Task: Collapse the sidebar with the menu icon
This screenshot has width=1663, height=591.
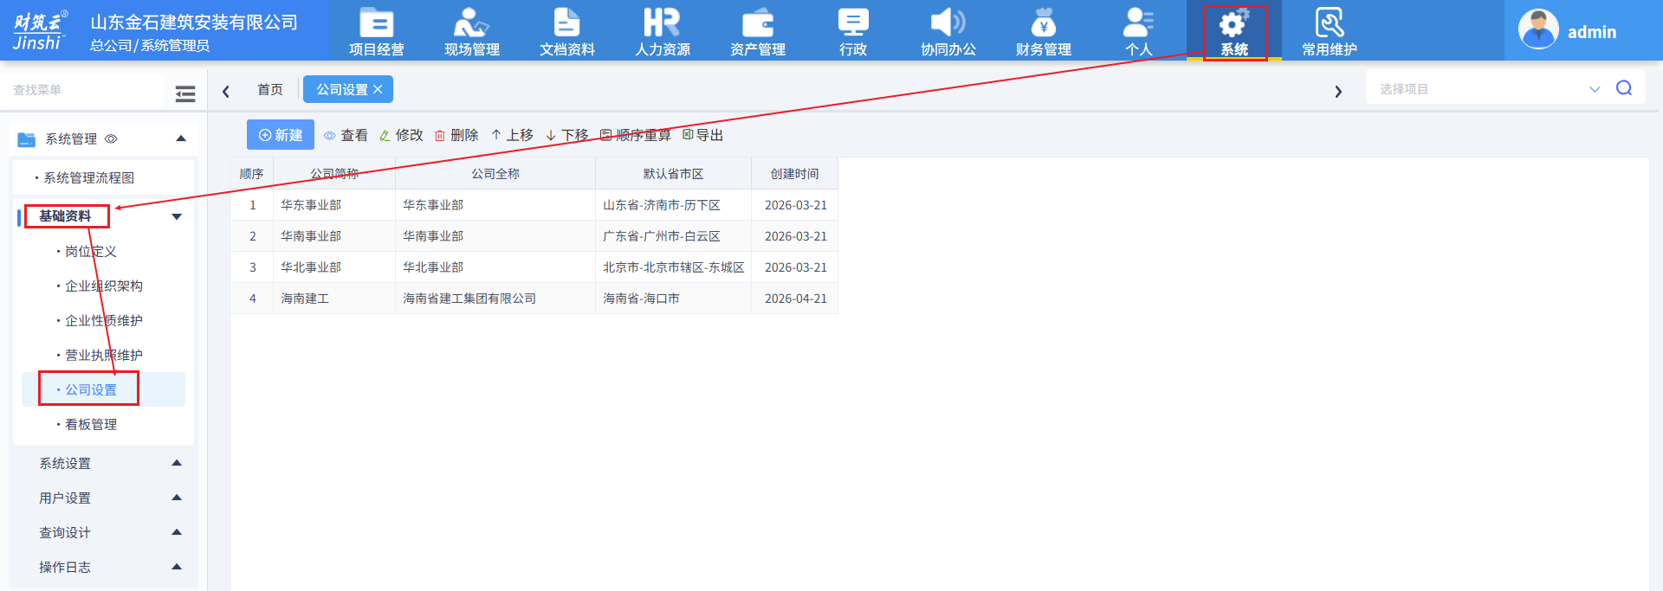Action: 185,93
